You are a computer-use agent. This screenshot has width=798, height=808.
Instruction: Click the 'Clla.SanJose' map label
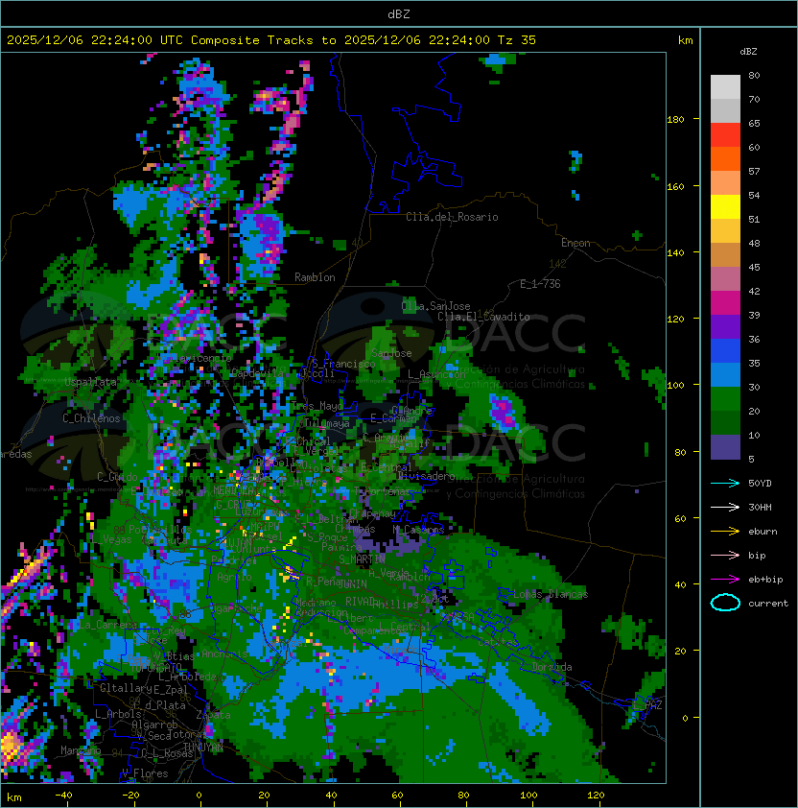[435, 306]
